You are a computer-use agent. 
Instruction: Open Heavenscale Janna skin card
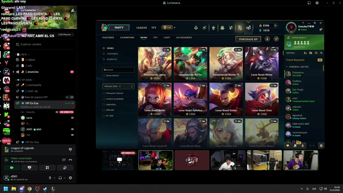(155, 64)
